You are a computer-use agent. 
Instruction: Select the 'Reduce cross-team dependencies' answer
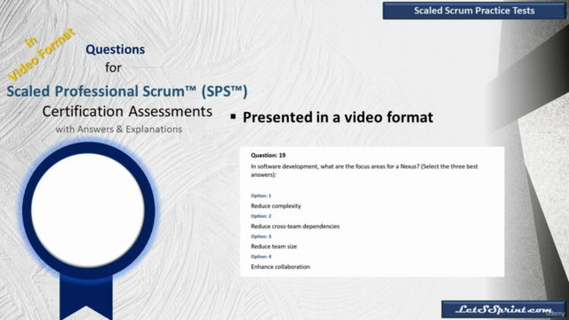point(295,226)
